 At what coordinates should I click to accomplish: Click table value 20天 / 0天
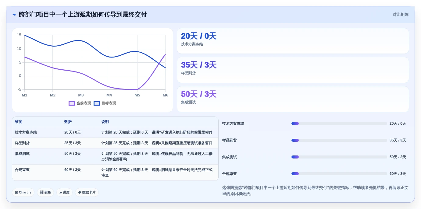[x=73, y=133]
